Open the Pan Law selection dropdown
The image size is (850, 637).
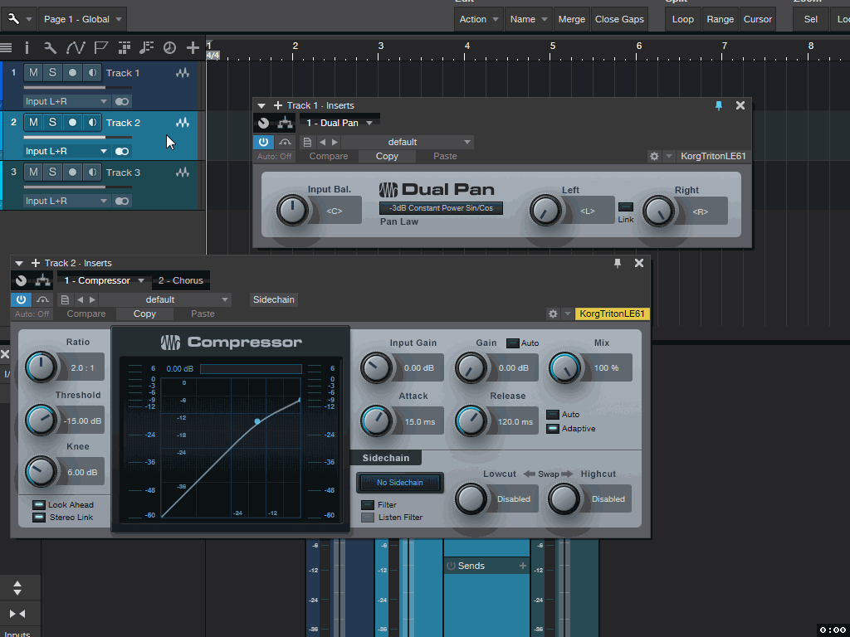[x=441, y=208]
